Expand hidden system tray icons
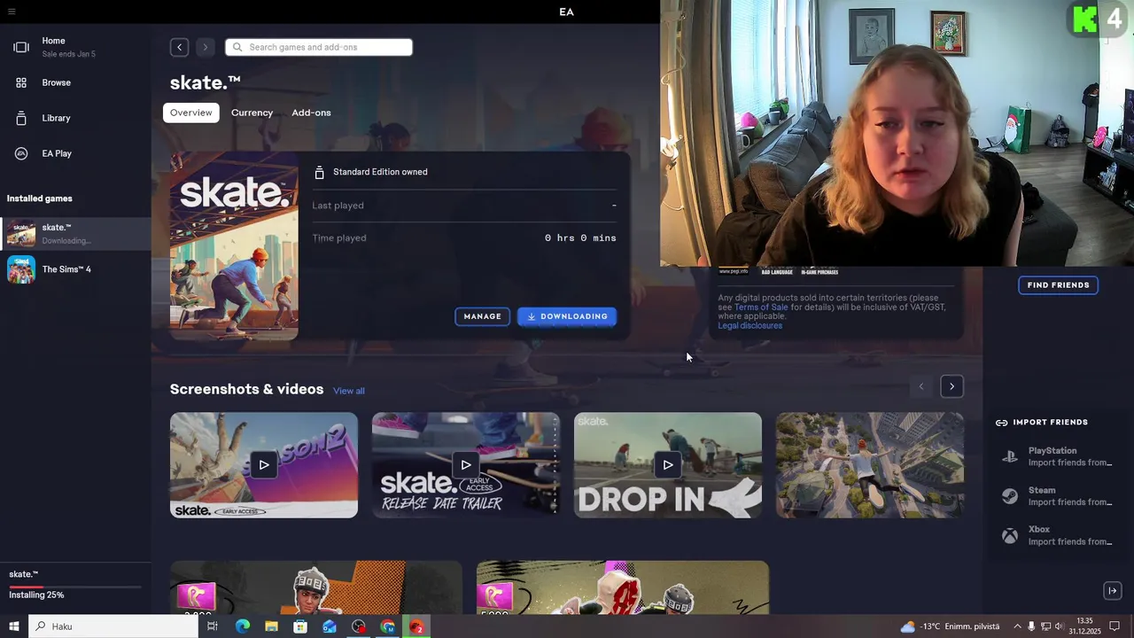 click(1017, 626)
